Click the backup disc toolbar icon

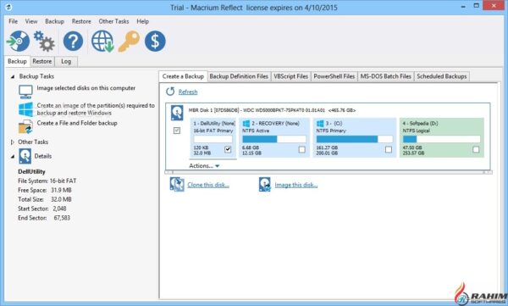coord(18,42)
